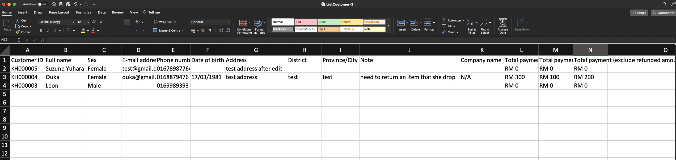
Task: Open the font size 12 dropdown
Action: (x=88, y=22)
